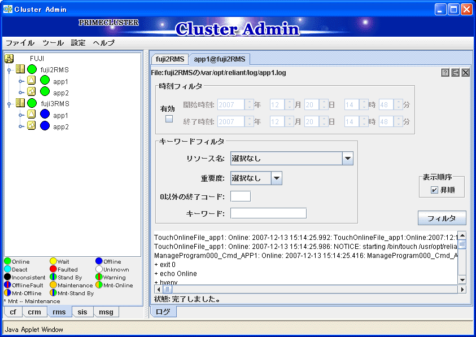The image size is (476, 337).
Task: Toggle expander handle of app2 under fuji3RMS
Action: click(x=21, y=126)
